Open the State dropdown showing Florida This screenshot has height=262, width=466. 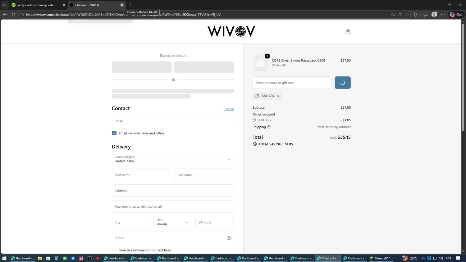(173, 222)
